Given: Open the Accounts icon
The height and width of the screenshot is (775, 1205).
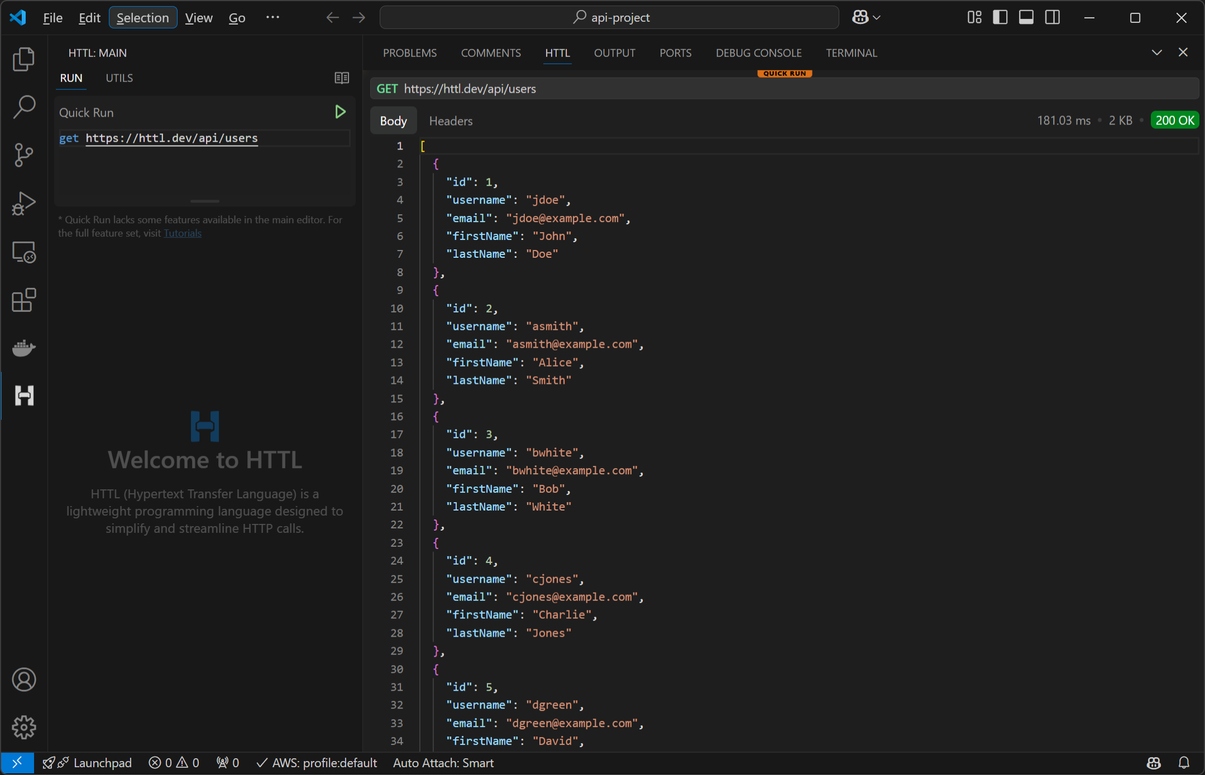Looking at the screenshot, I should point(23,680).
